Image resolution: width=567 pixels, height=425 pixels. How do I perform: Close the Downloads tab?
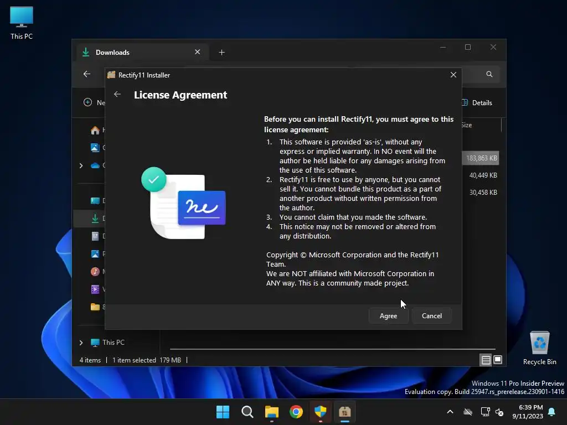(x=198, y=52)
